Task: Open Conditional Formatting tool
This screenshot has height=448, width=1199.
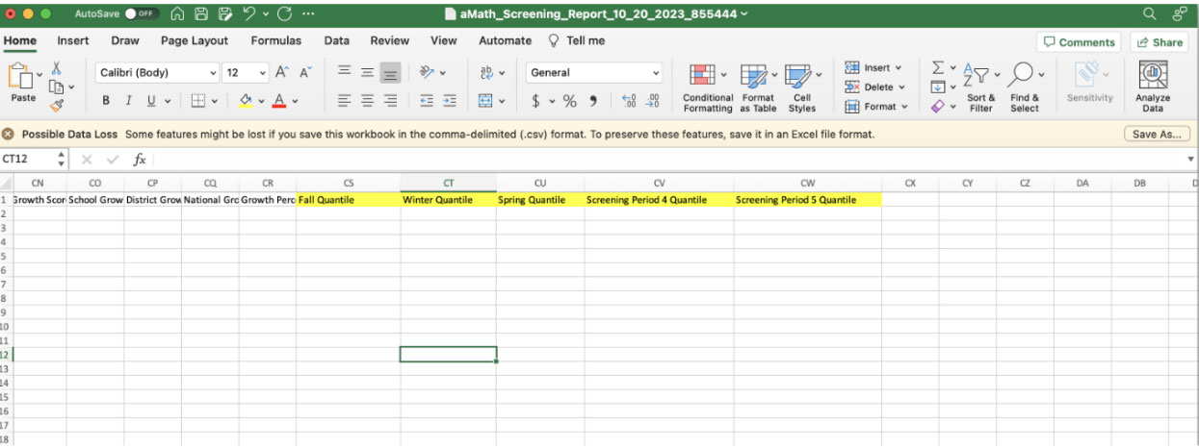Action: coord(702,76)
